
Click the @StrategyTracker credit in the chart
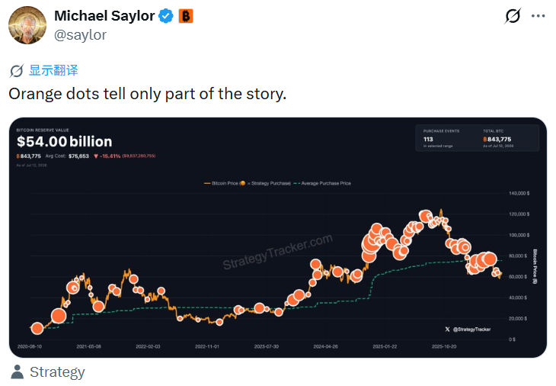471,330
